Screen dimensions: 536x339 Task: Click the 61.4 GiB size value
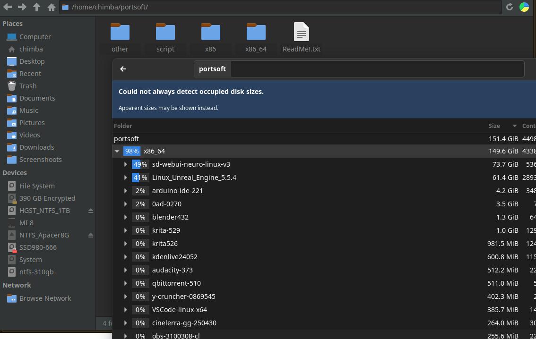pyautogui.click(x=505, y=178)
